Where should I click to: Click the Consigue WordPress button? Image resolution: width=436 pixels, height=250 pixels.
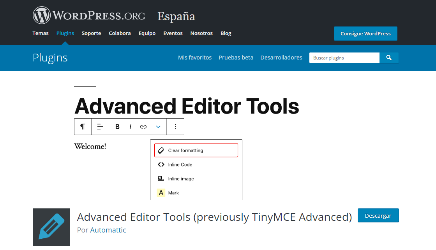click(365, 33)
